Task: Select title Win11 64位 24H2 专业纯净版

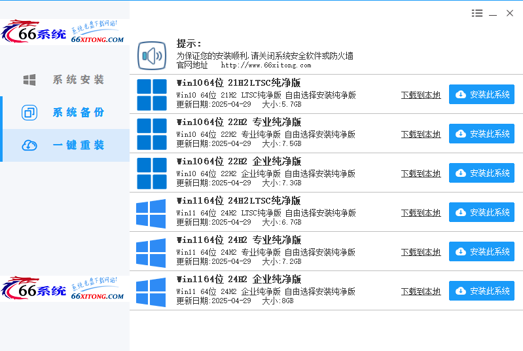Action: click(239, 240)
